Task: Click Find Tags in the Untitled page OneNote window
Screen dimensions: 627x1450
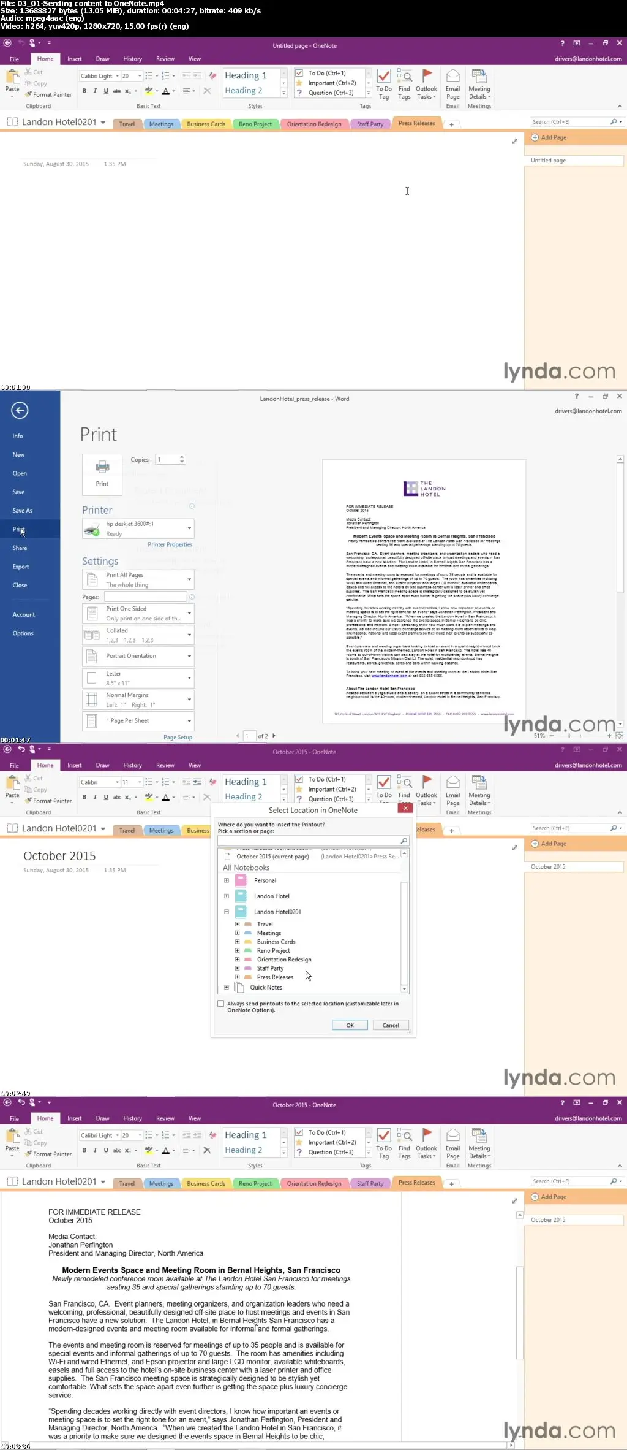Action: 404,84
